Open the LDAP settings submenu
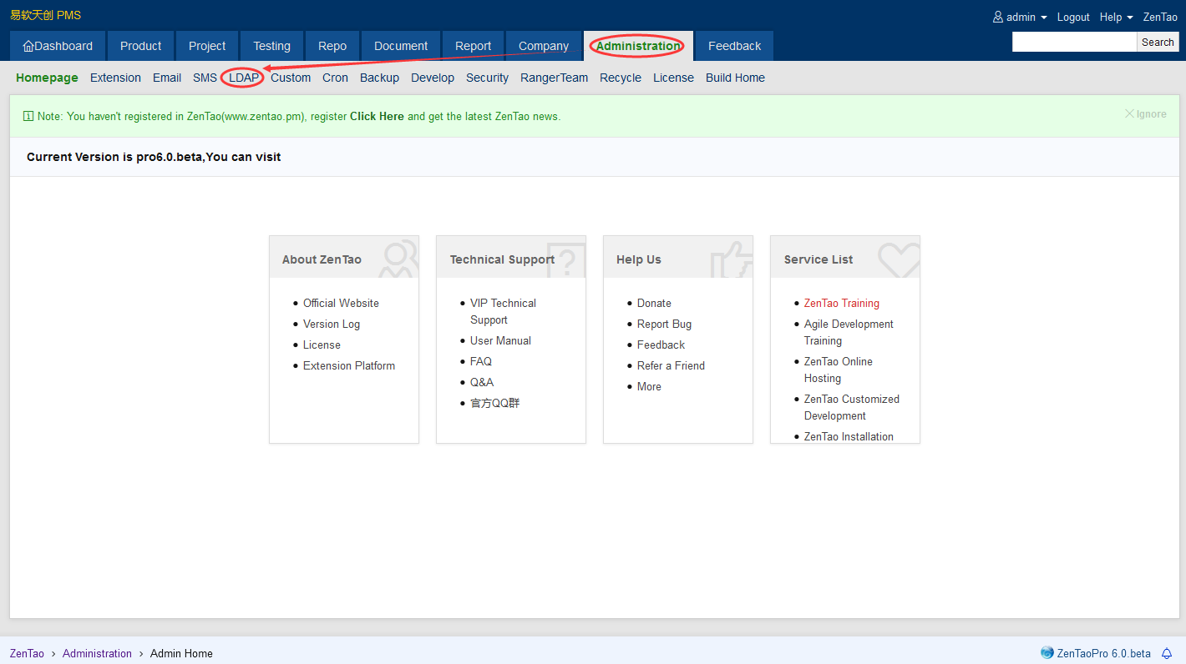 [x=244, y=78]
